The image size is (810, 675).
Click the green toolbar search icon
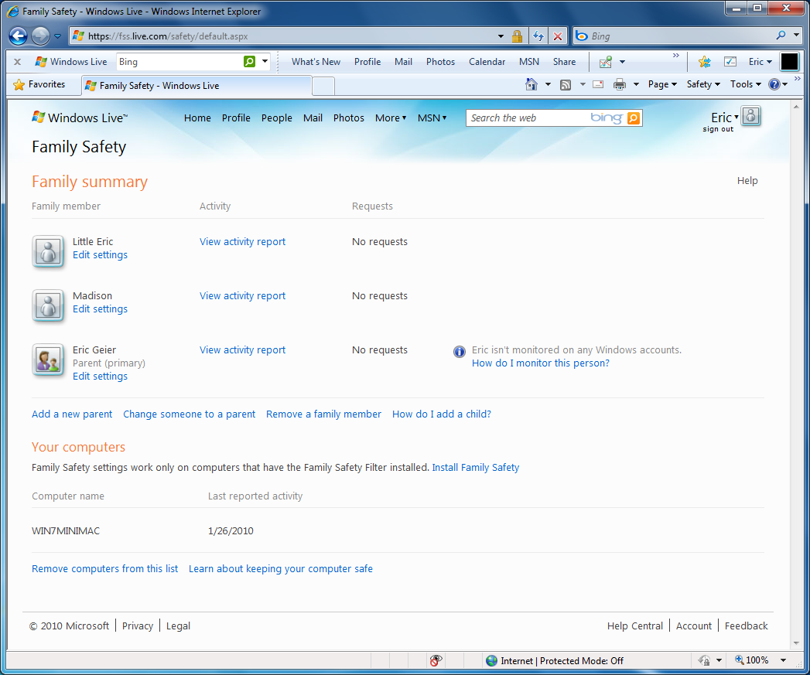click(250, 61)
